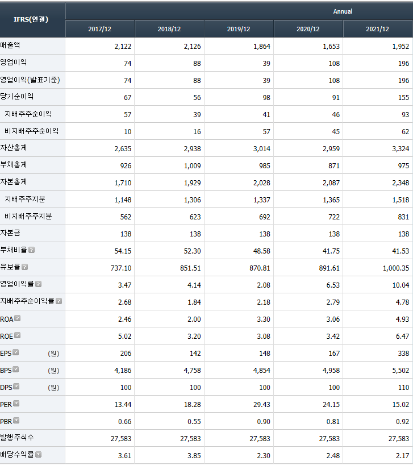
Task: Select the 2021/12 ROE value 6.47
Action: [402, 337]
